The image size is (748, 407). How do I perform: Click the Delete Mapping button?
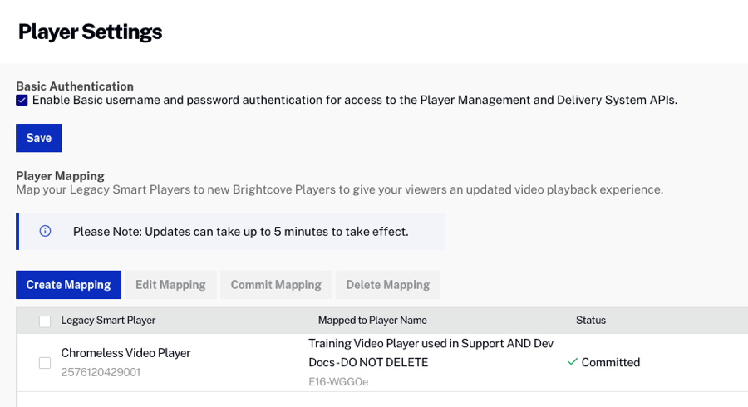(x=388, y=285)
